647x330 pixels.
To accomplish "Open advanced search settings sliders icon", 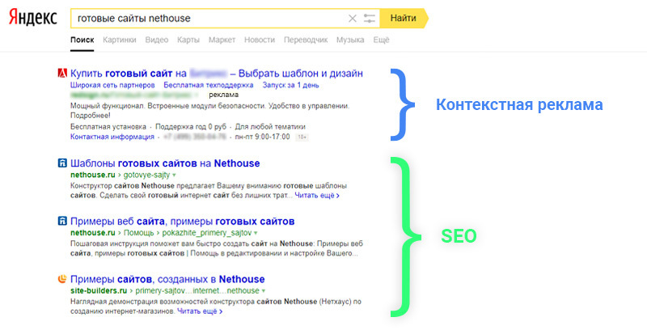I will pos(370,18).
